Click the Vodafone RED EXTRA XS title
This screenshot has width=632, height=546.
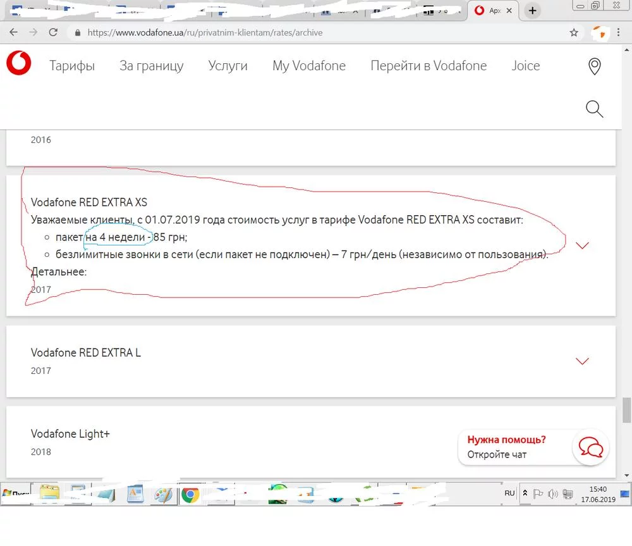[x=89, y=202]
